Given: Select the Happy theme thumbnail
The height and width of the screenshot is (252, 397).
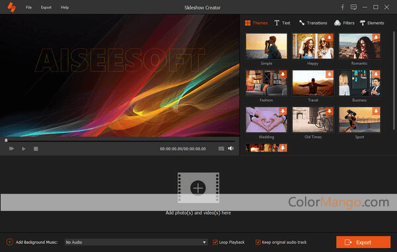Looking at the screenshot, I should [313, 46].
